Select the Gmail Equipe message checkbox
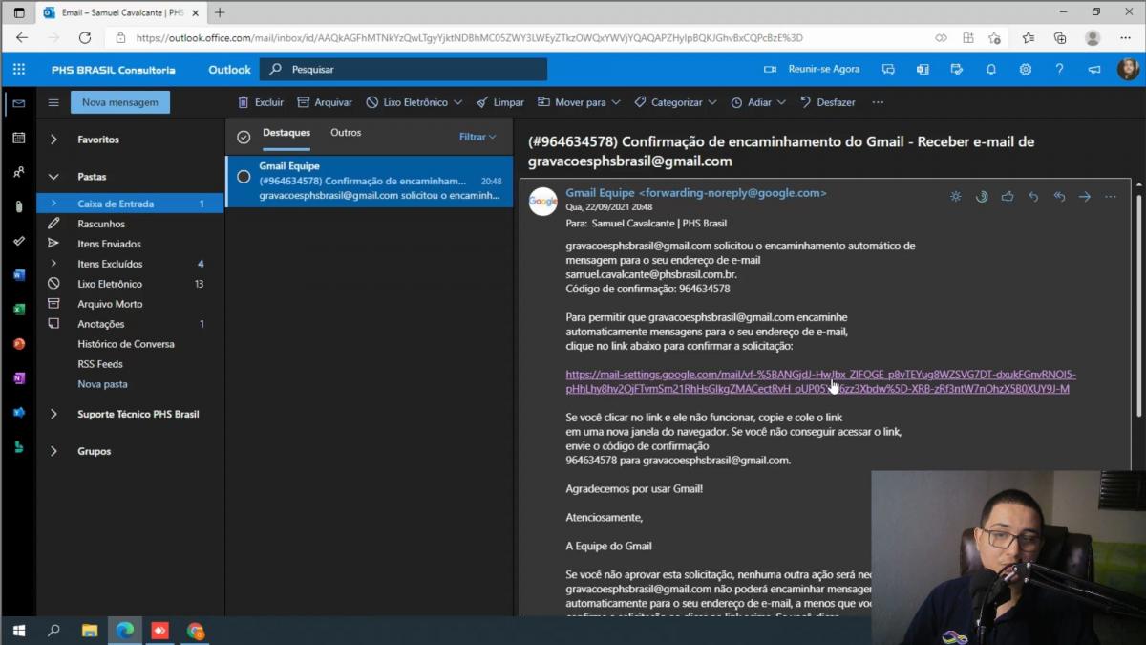Image resolution: width=1146 pixels, height=645 pixels. 244,177
